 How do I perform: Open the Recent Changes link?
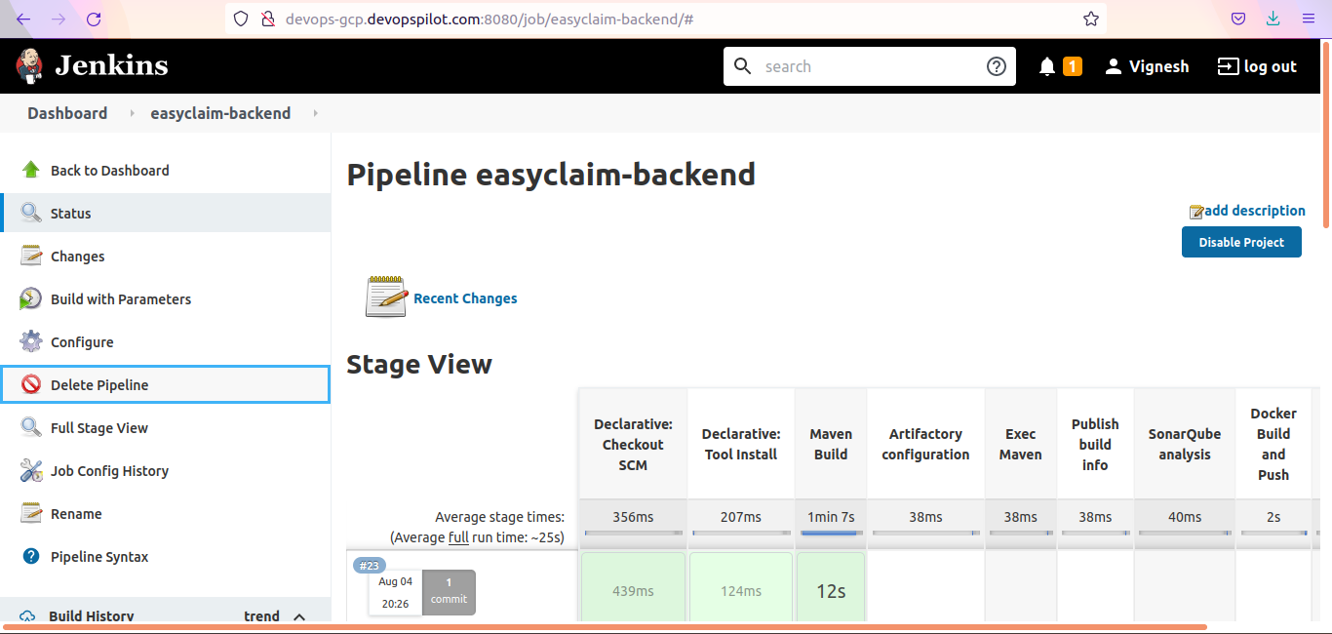click(465, 298)
